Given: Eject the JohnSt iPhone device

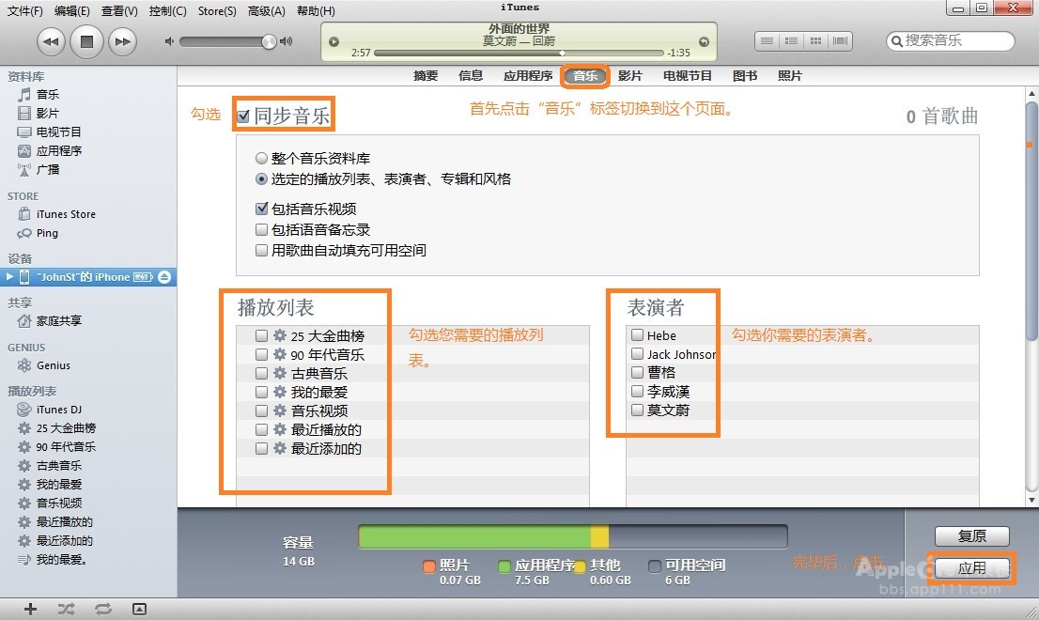Looking at the screenshot, I should pyautogui.click(x=164, y=277).
